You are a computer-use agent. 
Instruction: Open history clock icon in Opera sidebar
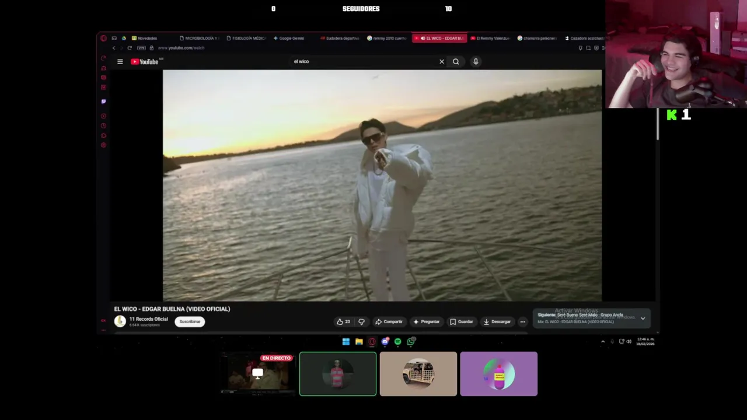103,125
